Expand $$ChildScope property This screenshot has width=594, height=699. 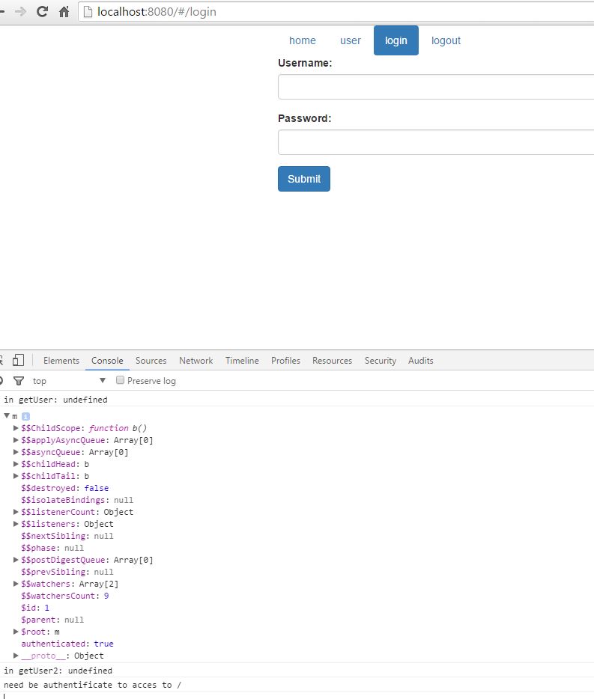[x=16, y=428]
